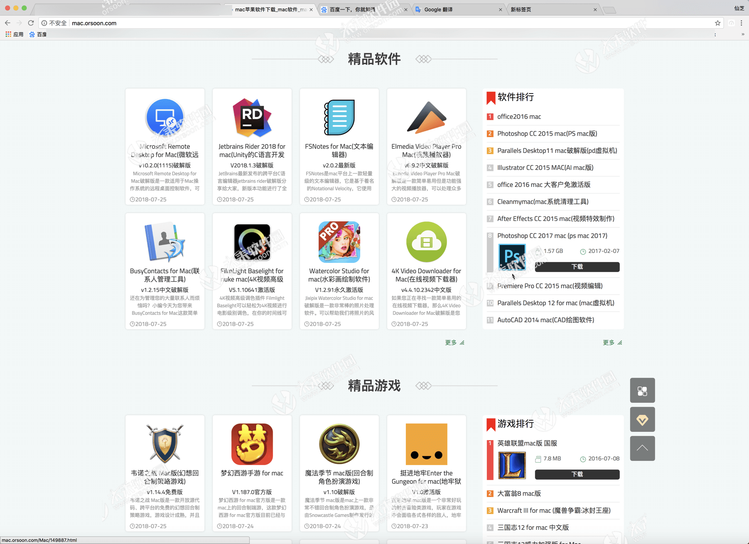The height and width of the screenshot is (544, 749).
Task: Click League of Legends thumbnail in game ranking
Action: (512, 465)
